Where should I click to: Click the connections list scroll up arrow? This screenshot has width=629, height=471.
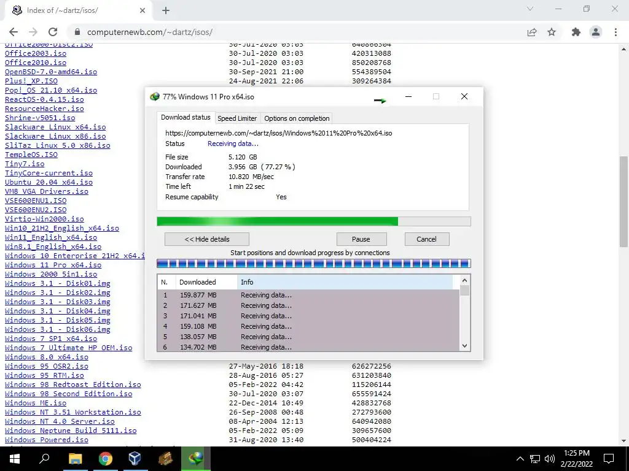click(464, 281)
